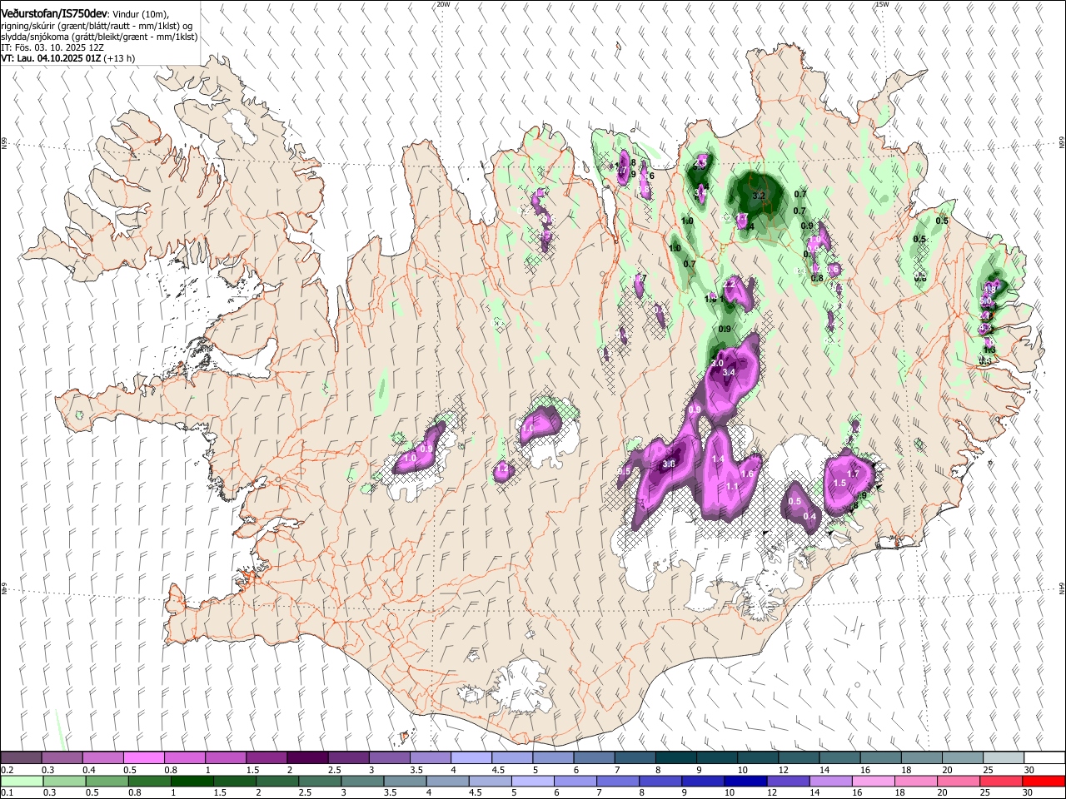This screenshot has height=799, width=1066.
Task: Choose the pale lavender 5 swatch, bottom legend row
Action: point(532,781)
